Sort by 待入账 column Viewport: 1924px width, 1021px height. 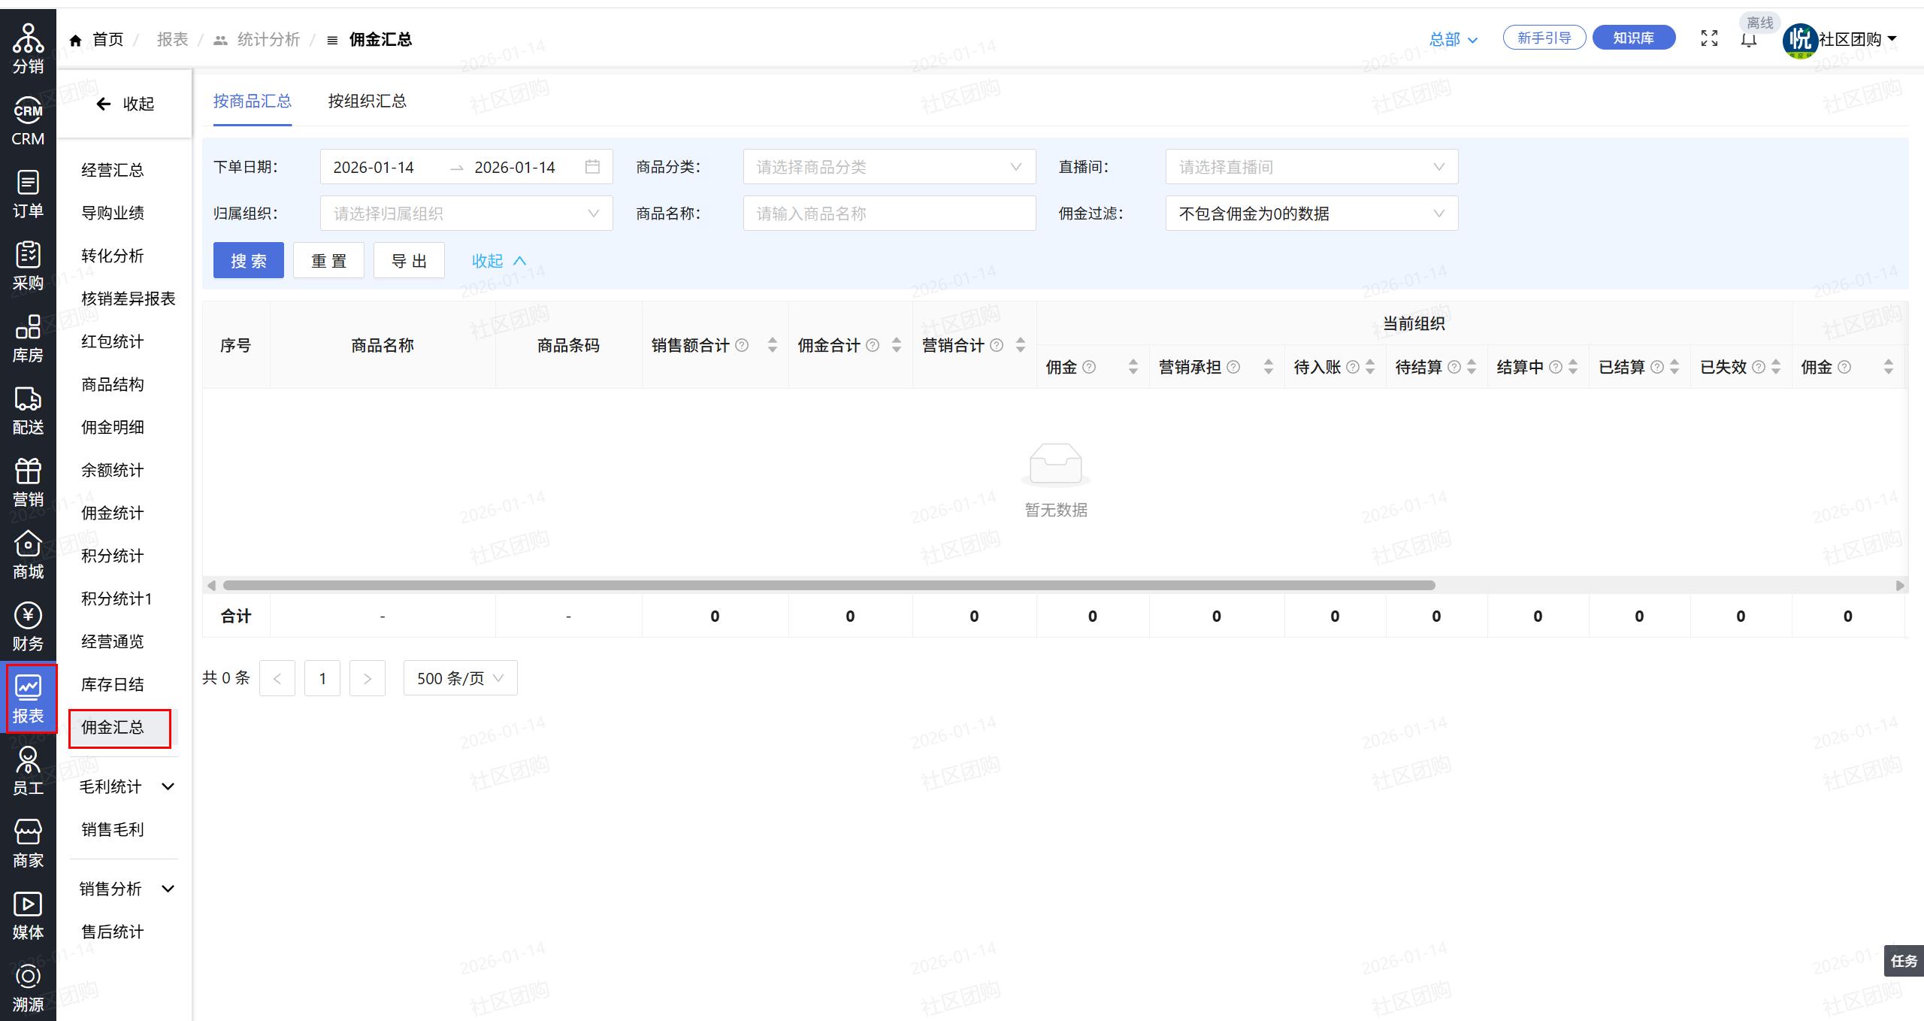click(x=1370, y=367)
